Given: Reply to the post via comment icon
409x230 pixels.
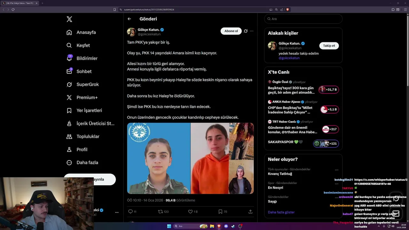Looking at the screenshot, I should (130, 211).
